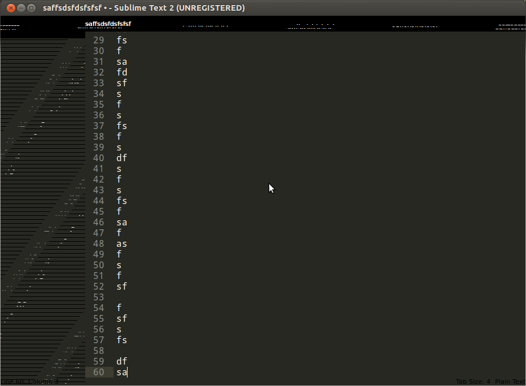This screenshot has width=526, height=386.
Task: Place cursor in "sa" on line 31
Action: point(121,61)
